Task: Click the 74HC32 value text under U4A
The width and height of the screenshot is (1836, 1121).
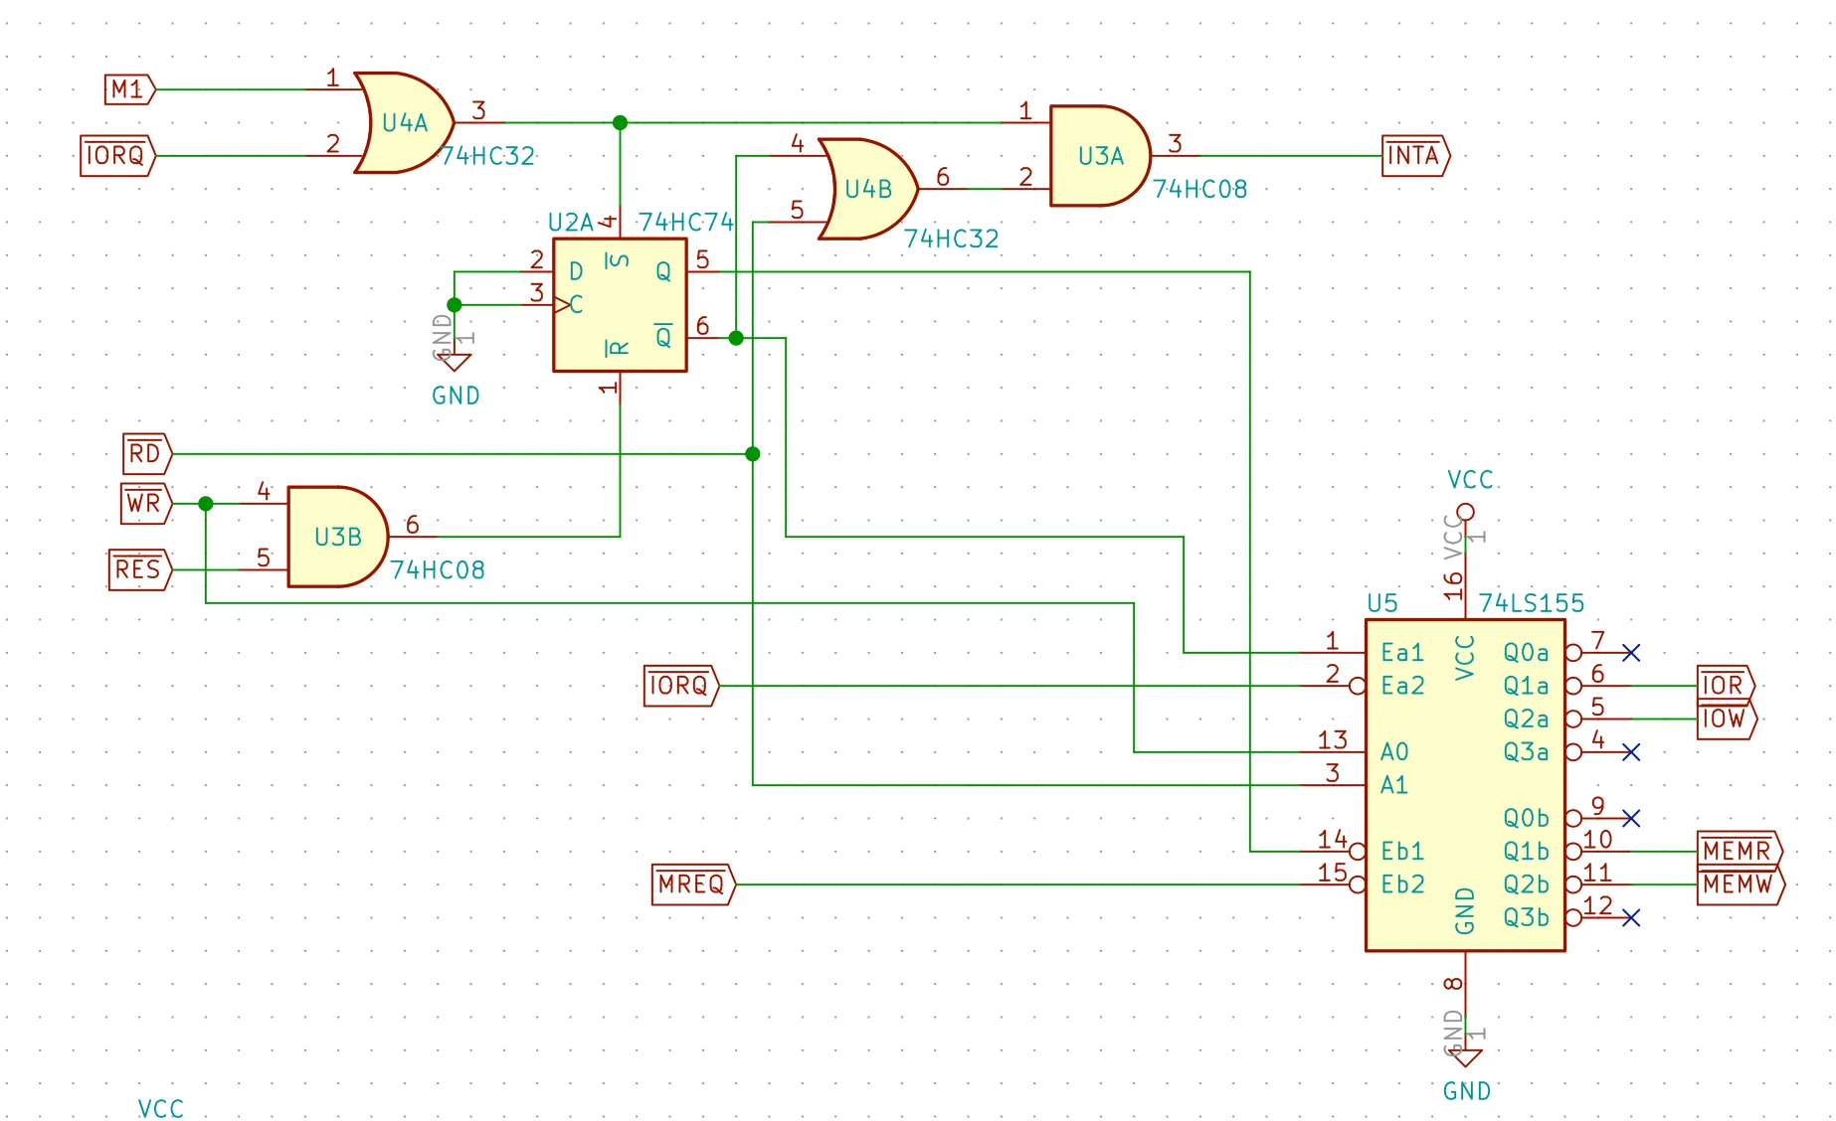Action: [x=487, y=156]
